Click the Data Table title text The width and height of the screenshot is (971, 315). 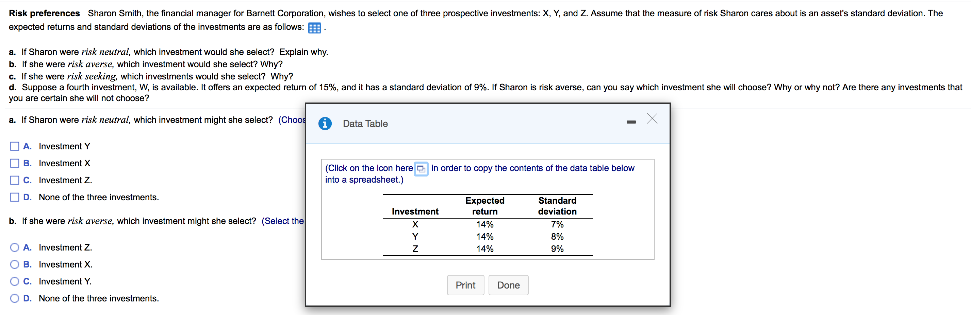point(365,124)
